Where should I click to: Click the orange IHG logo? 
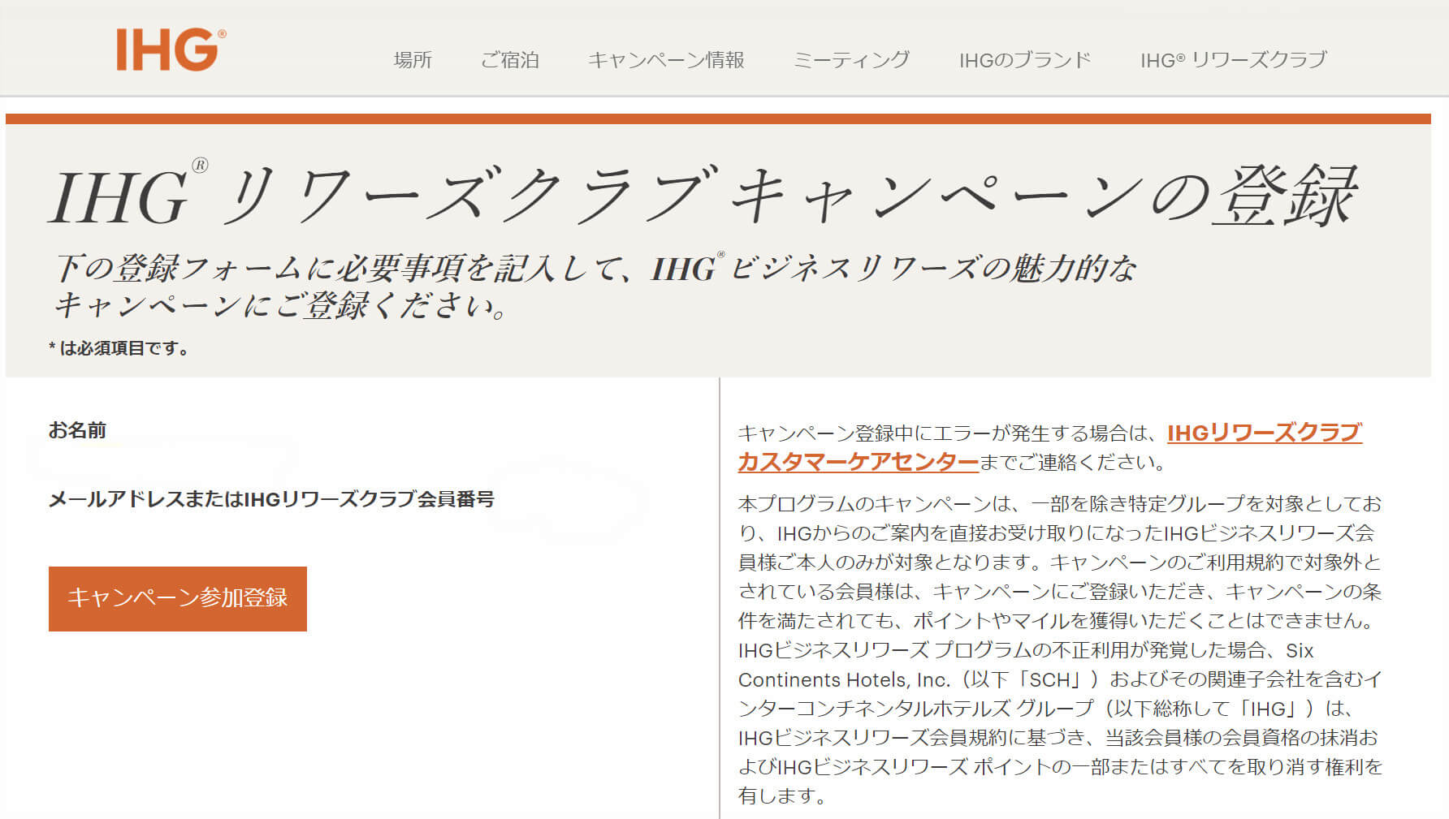[x=171, y=50]
